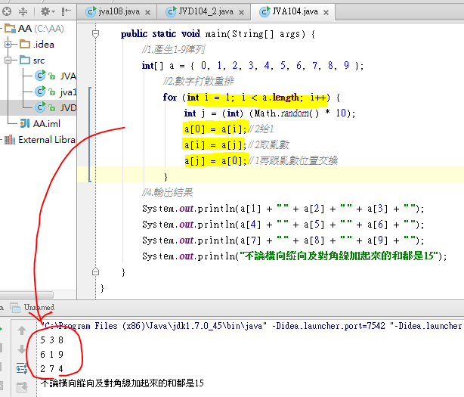Click println line with a[1]
The image size is (464, 397).
pyautogui.click(x=283, y=209)
